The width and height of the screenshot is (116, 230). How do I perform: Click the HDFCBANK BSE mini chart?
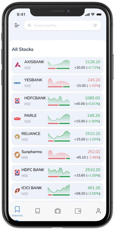pos(59,101)
